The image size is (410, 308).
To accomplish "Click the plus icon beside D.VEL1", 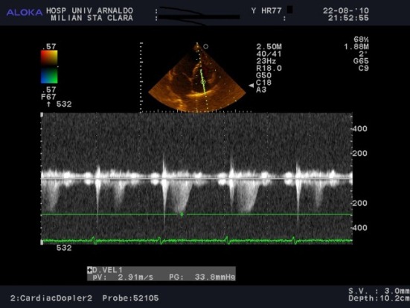I will [x=90, y=270].
